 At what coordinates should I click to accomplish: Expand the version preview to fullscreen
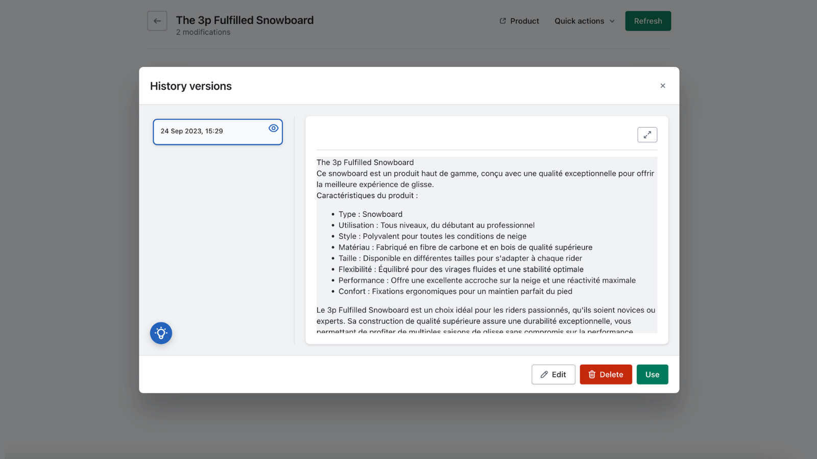pyautogui.click(x=647, y=135)
